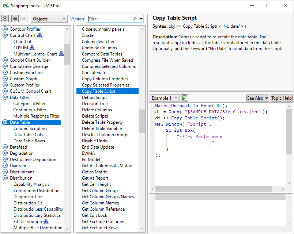Open the See Also menu
The height and width of the screenshot is (234, 294).
tap(257, 98)
